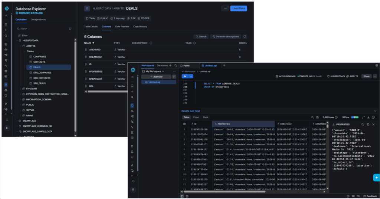Open query history clock icon in results toolbar

[373, 117]
